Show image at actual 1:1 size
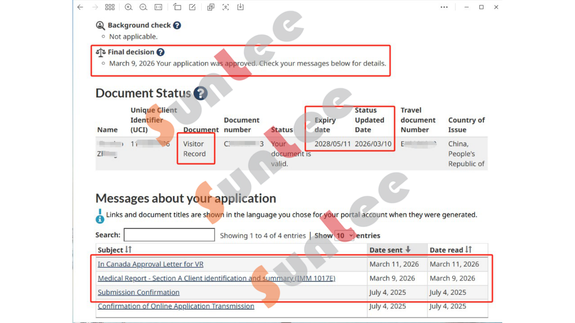Viewport: 575px width, 323px height. pyautogui.click(x=158, y=7)
